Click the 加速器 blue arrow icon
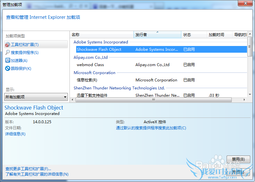The width and height of the screenshot is (255, 182). 7,60
